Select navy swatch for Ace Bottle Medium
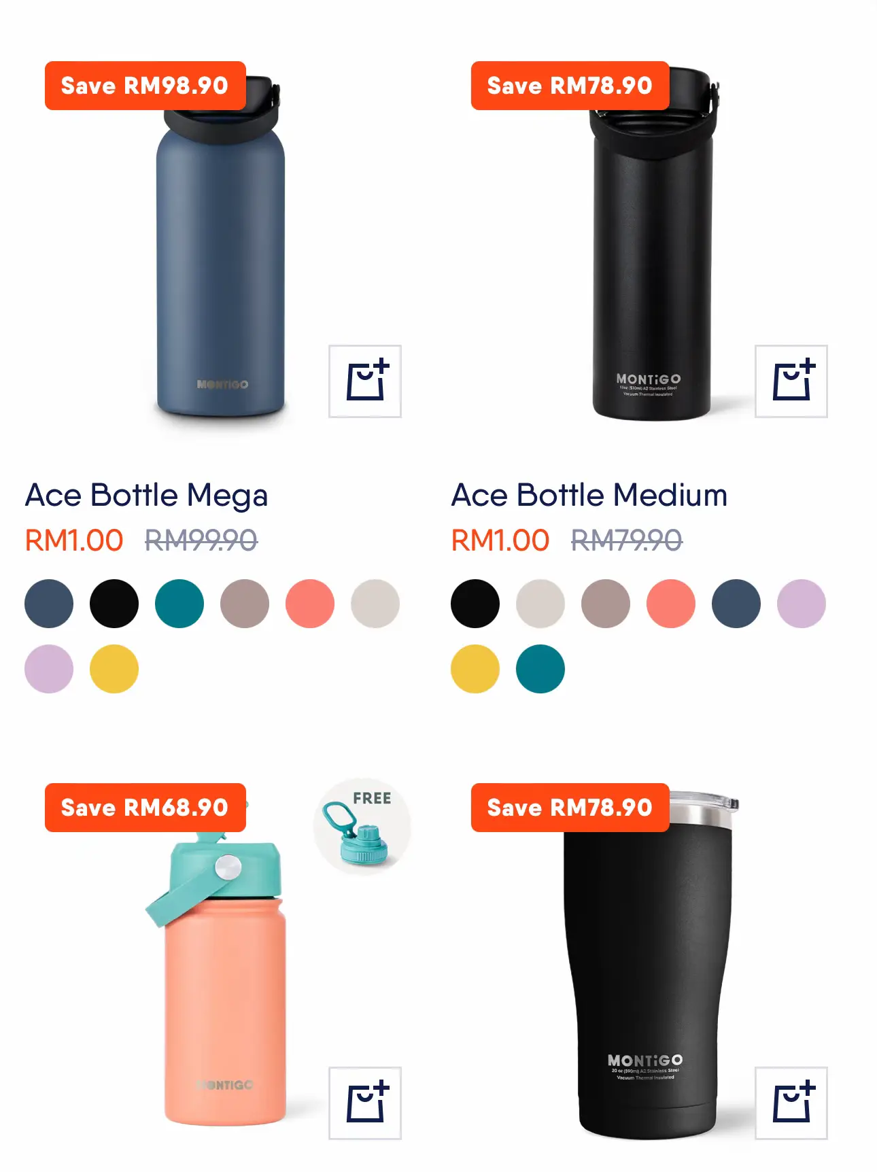Viewport: 877px width, 1172px height. 736,604
